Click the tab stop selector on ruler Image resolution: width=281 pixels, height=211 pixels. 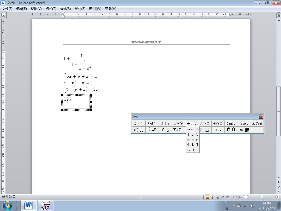(x=3, y=15)
